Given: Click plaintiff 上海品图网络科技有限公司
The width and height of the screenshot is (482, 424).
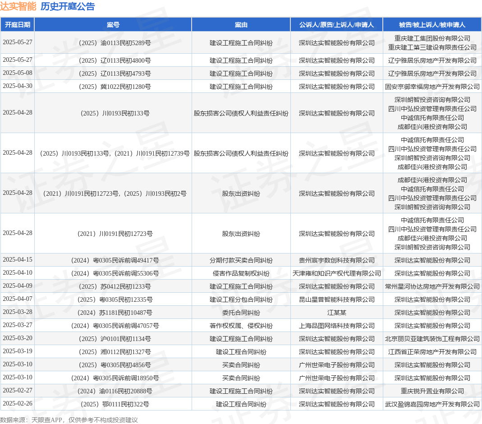Looking at the screenshot, I should pyautogui.click(x=337, y=326).
